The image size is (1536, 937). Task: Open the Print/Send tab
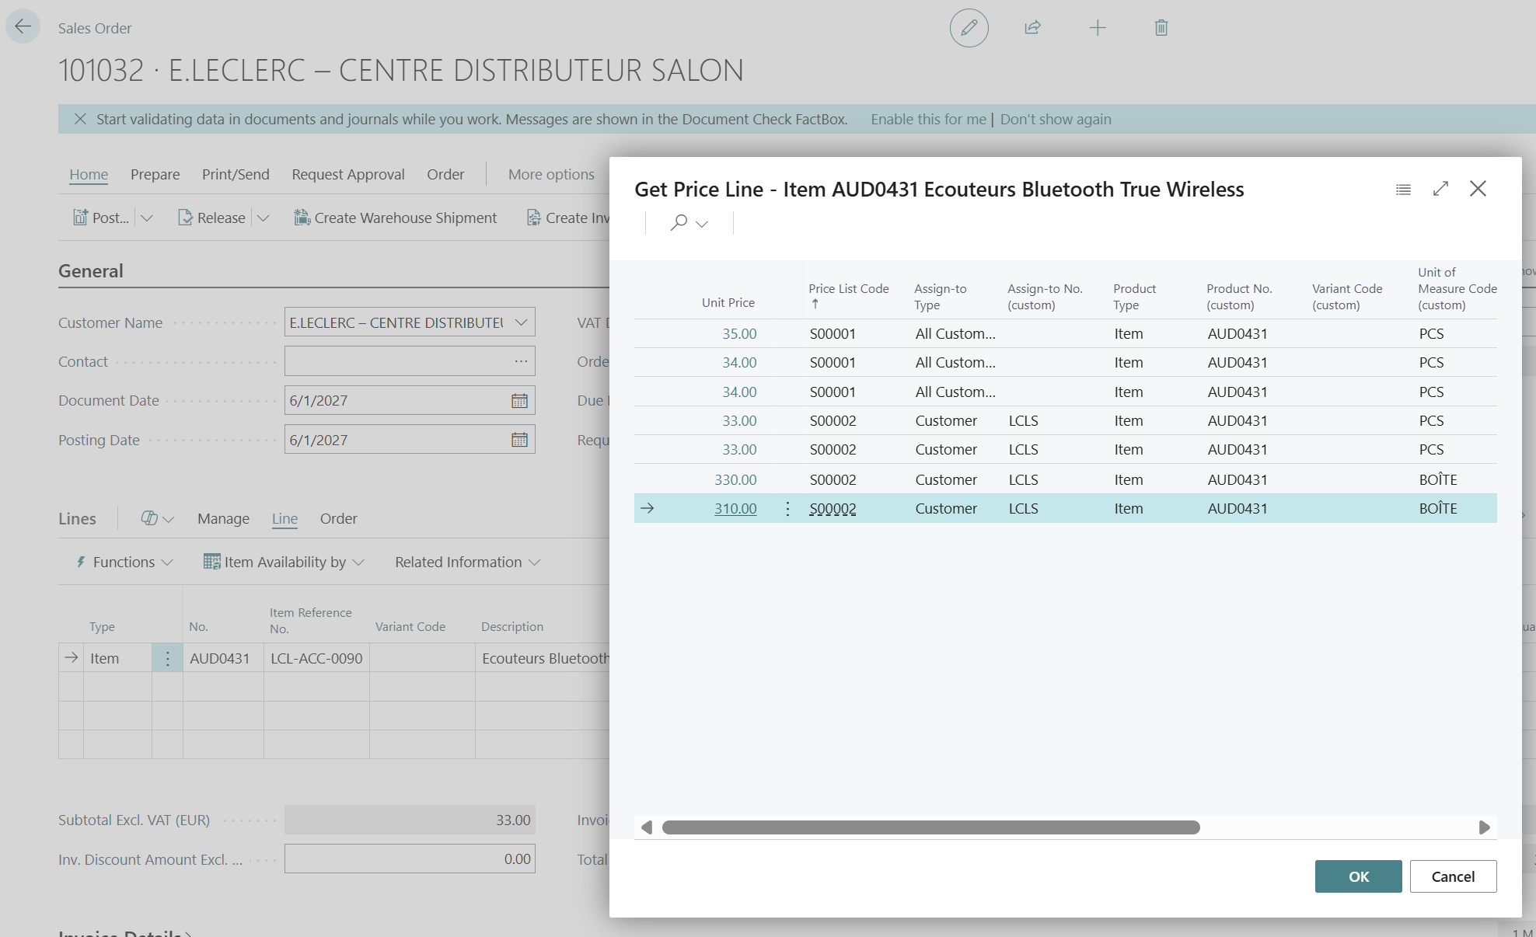[236, 174]
